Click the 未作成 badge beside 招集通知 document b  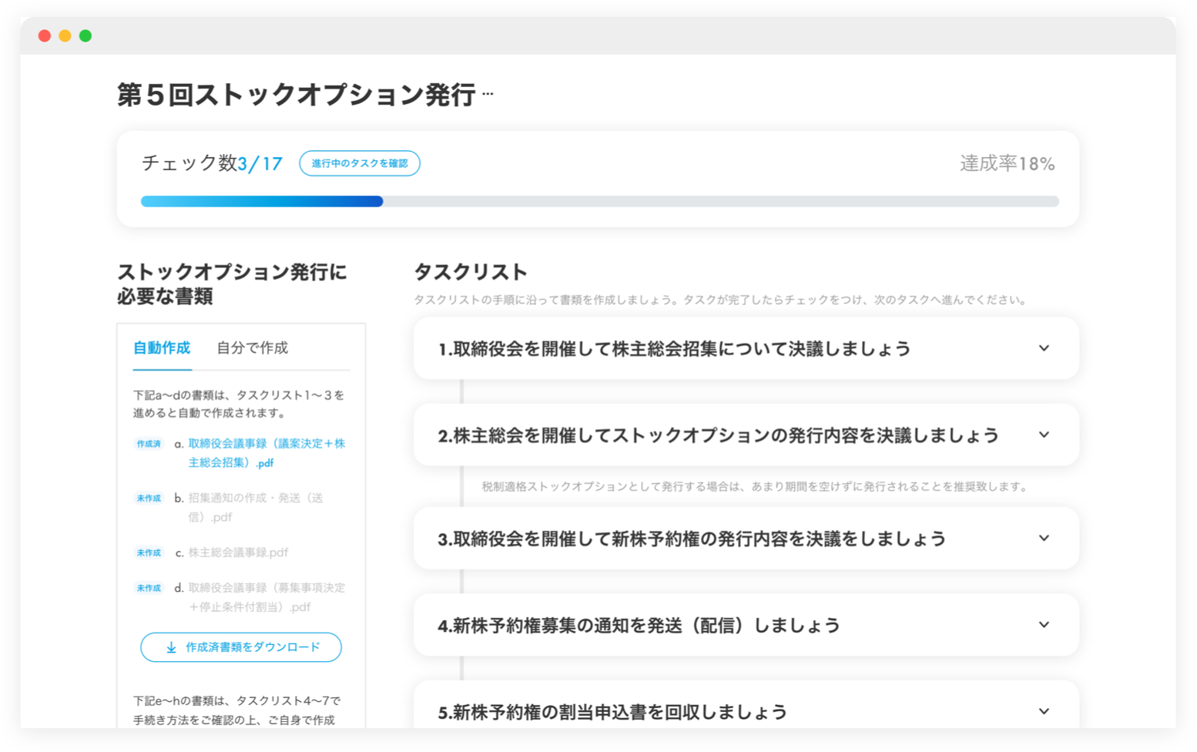click(x=149, y=499)
